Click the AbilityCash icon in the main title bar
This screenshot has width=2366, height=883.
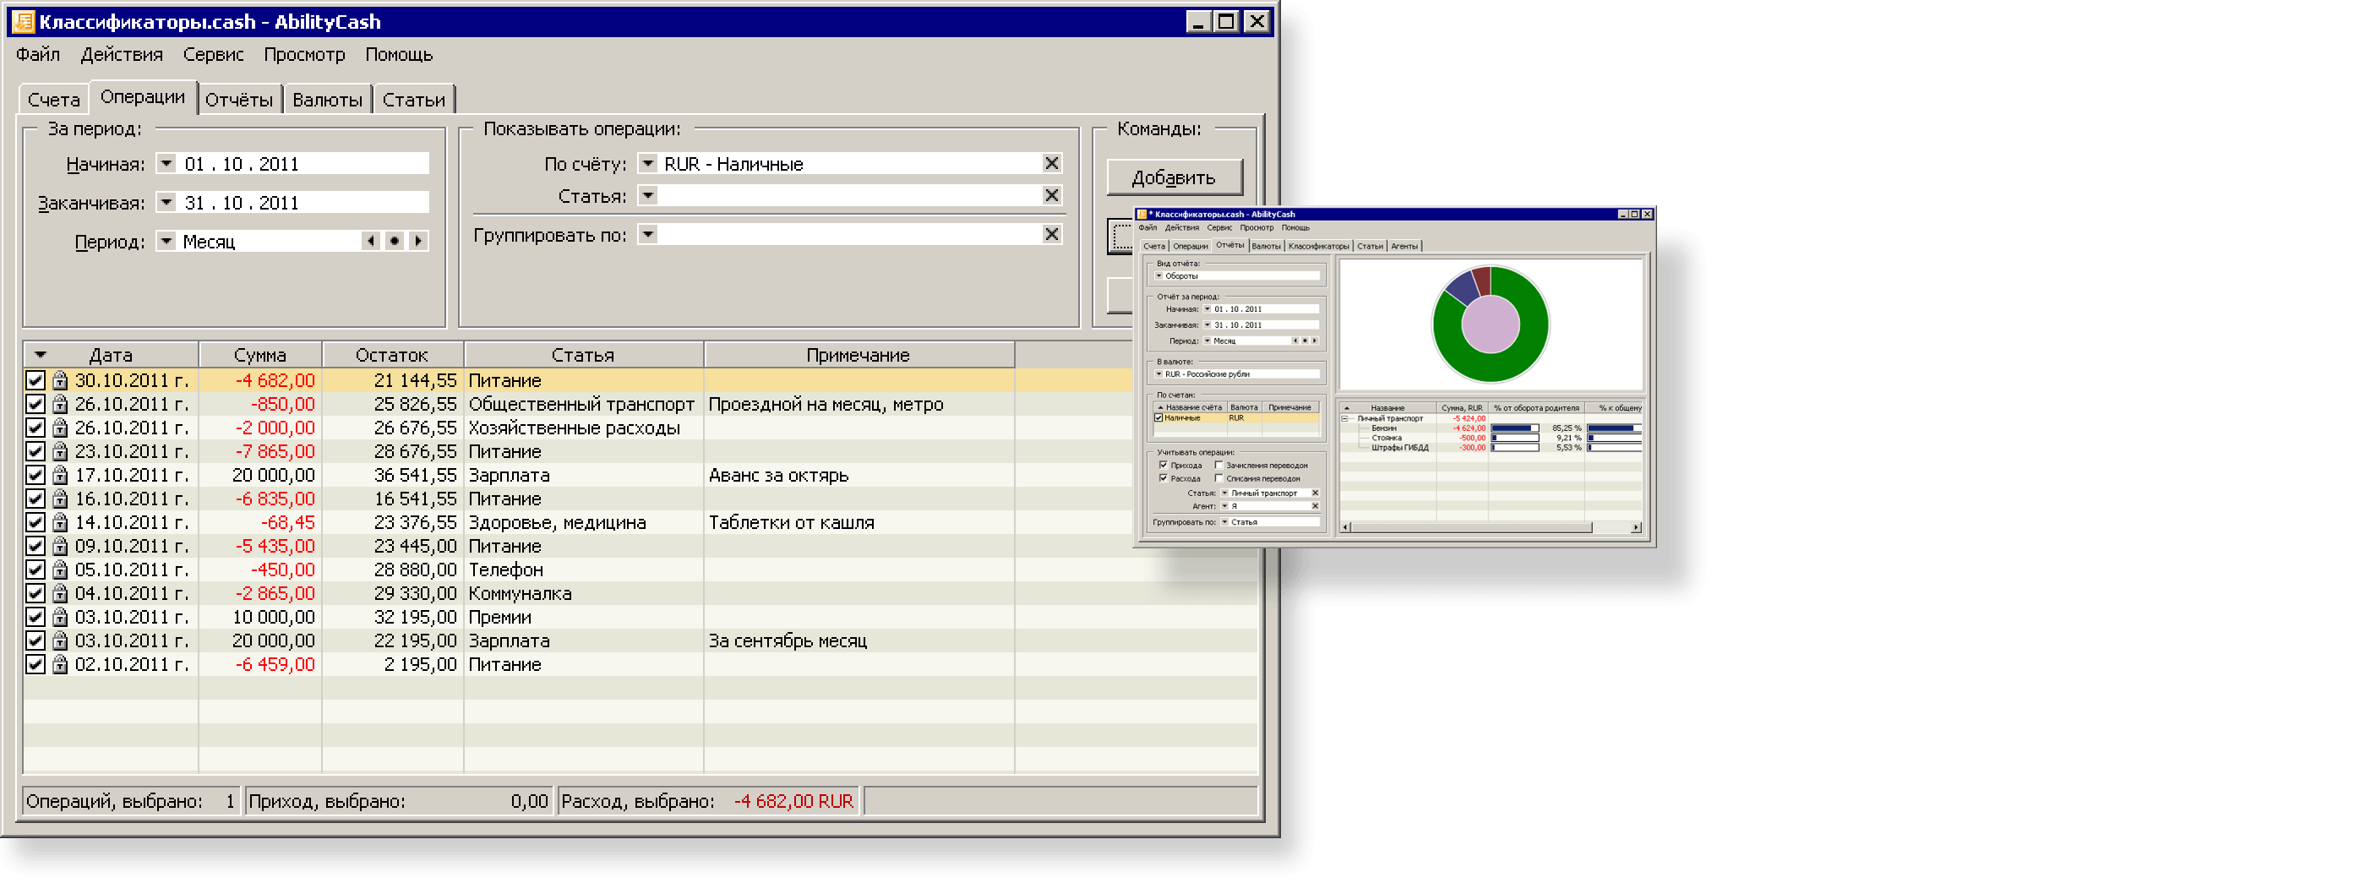[x=23, y=21]
